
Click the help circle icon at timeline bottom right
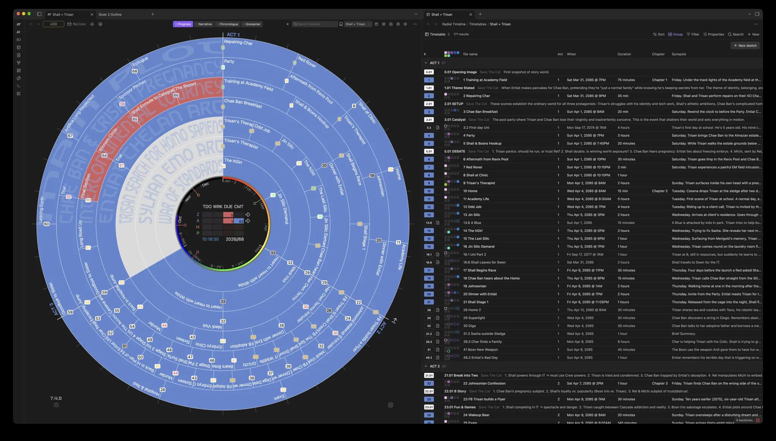(x=391, y=405)
